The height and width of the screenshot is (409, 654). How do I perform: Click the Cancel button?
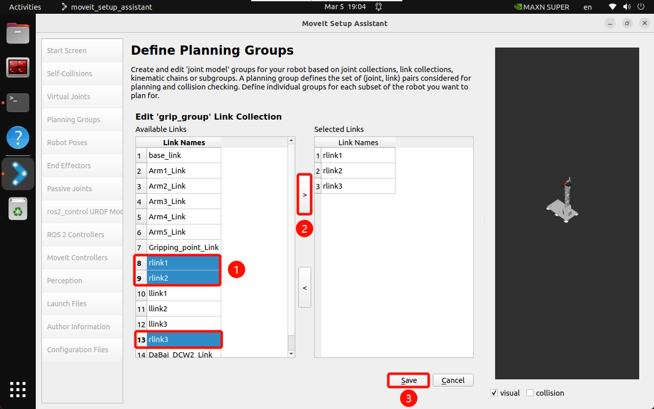(453, 380)
